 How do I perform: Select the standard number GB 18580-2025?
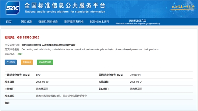(x=28, y=38)
